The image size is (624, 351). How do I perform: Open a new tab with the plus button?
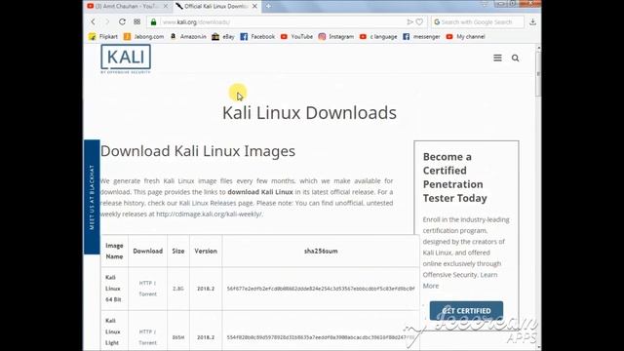coord(269,7)
